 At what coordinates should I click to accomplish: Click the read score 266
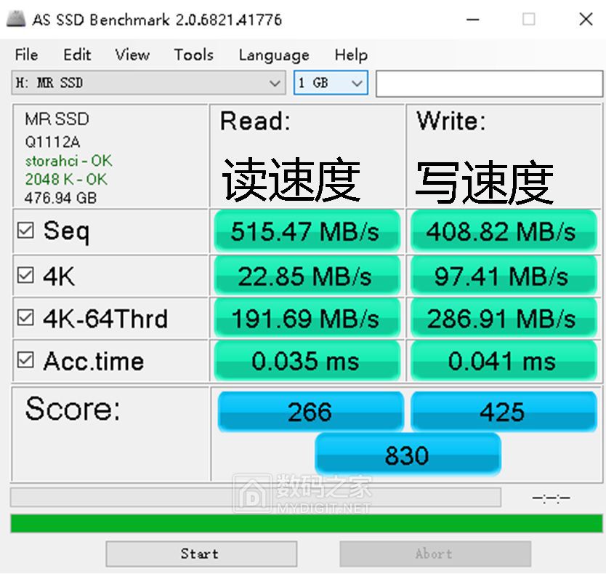pos(311,411)
